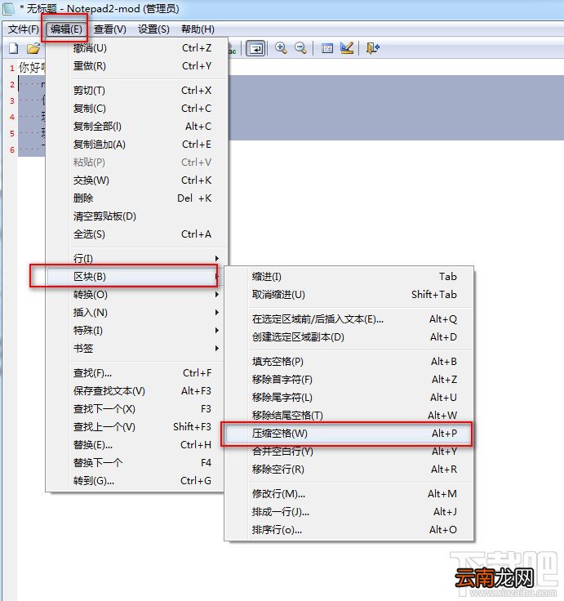Screen dimensions: 564x601
Task: Choose 清空剪贴板(D) menu entry
Action: (137, 216)
